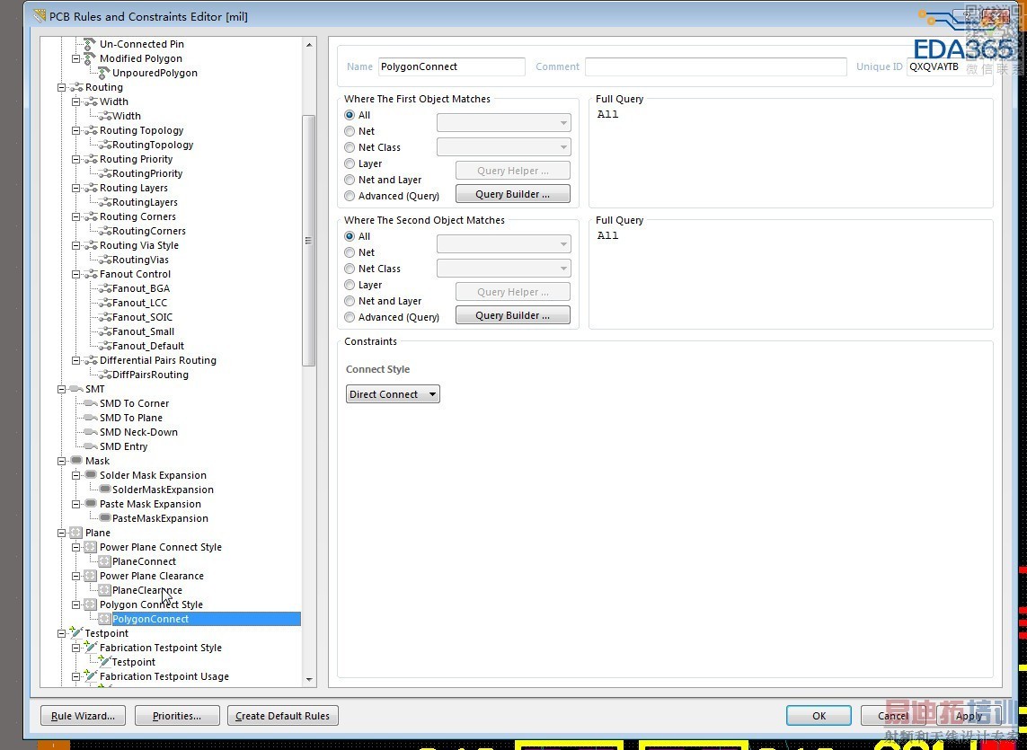This screenshot has width=1027, height=750.
Task: Select the PolygonConnect rule
Action: (151, 619)
